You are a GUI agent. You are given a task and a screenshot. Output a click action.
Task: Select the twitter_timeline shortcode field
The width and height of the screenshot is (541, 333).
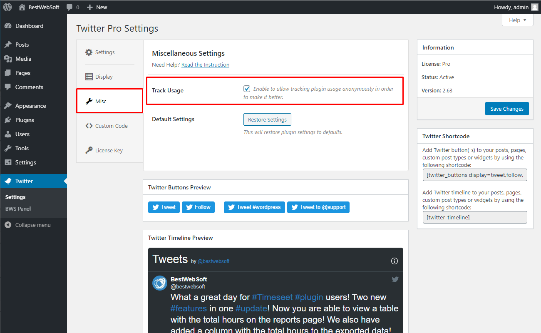[x=475, y=217]
